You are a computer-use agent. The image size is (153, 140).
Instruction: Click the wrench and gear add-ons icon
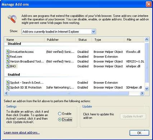(x=12, y=19)
